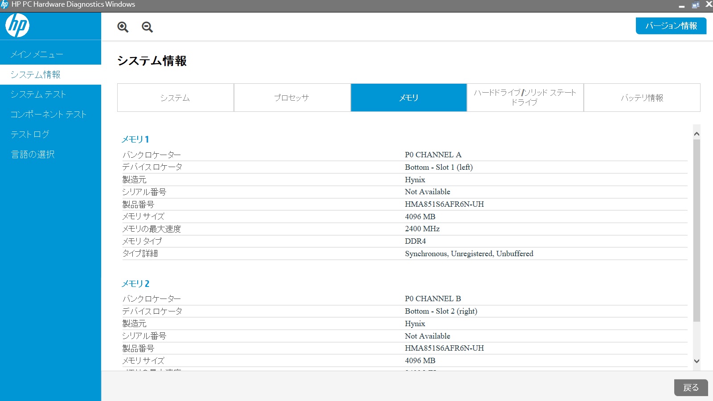Go to コンポーネント テスト in sidebar
Viewport: 713px width, 401px height.
[x=49, y=115]
